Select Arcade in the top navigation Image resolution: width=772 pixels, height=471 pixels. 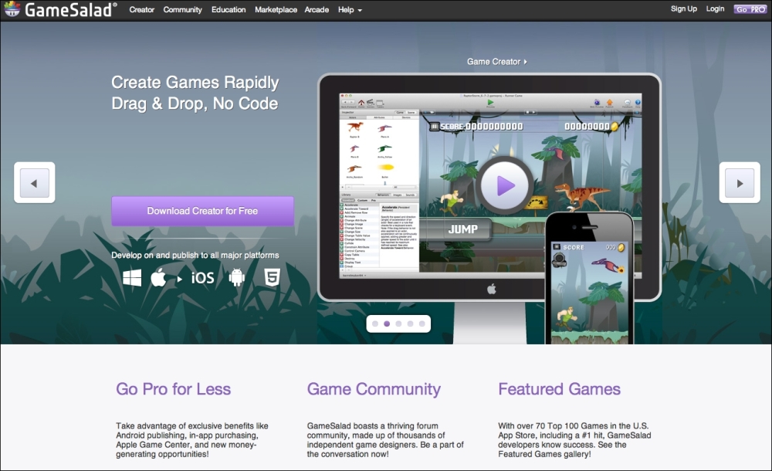point(317,9)
